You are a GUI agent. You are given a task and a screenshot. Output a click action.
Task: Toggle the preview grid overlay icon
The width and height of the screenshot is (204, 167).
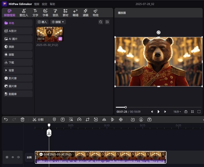coord(192,112)
